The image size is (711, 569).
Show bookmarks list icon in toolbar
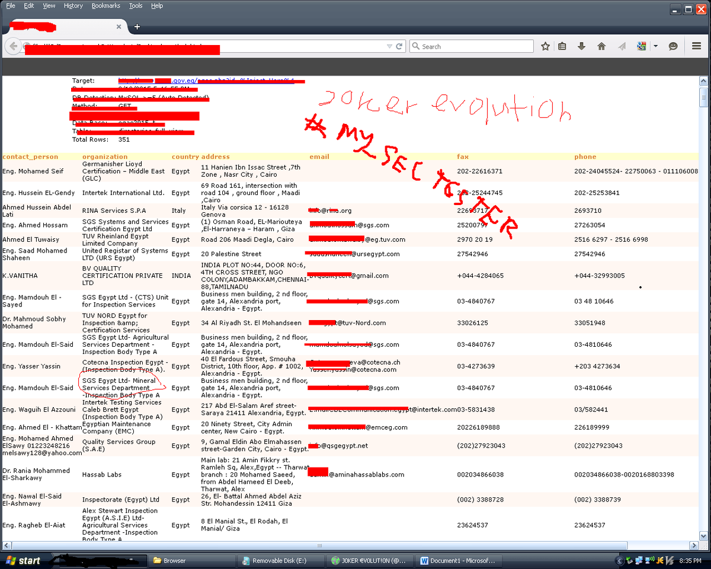pos(562,46)
